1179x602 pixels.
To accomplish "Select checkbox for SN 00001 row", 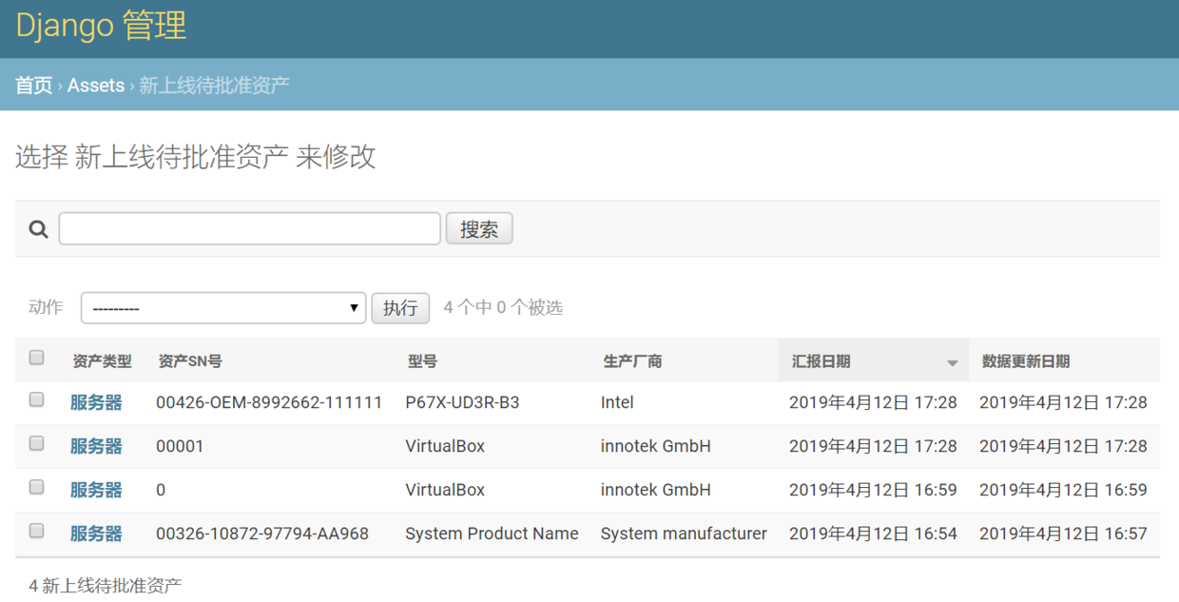I will [x=36, y=443].
